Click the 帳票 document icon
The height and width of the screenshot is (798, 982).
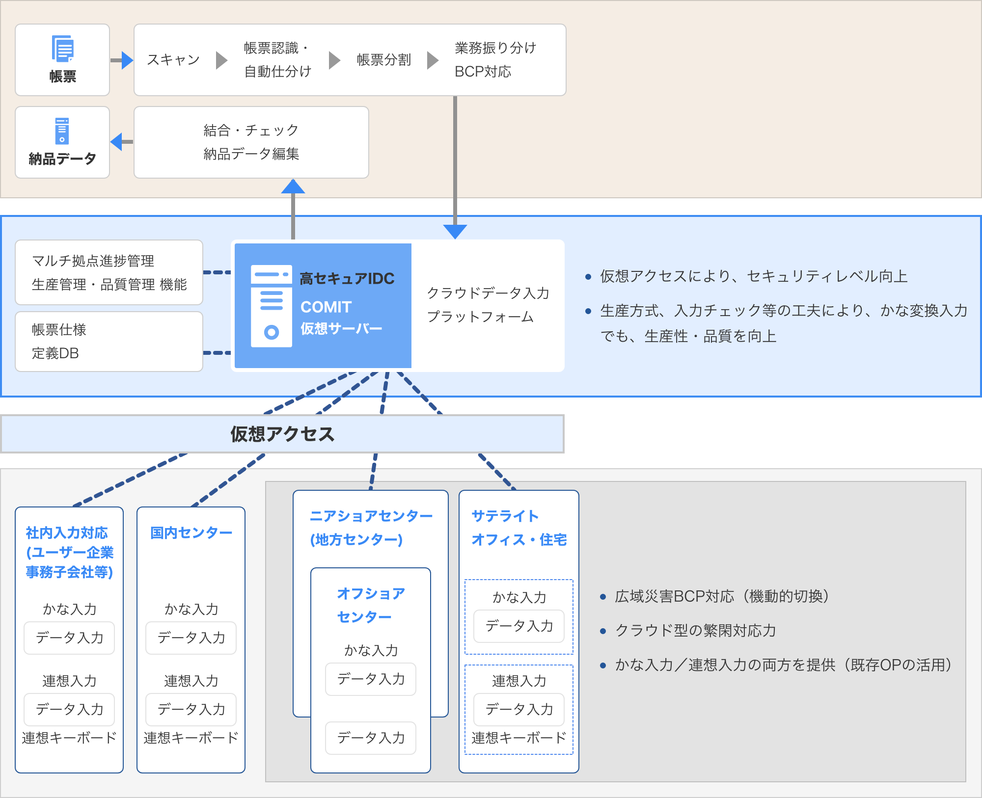63,49
